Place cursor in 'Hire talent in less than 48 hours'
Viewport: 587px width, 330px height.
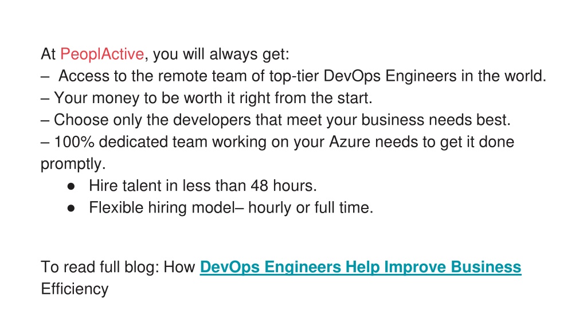click(203, 186)
